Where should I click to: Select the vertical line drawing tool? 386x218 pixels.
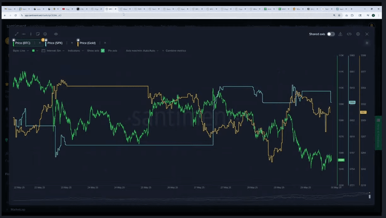[31, 34]
